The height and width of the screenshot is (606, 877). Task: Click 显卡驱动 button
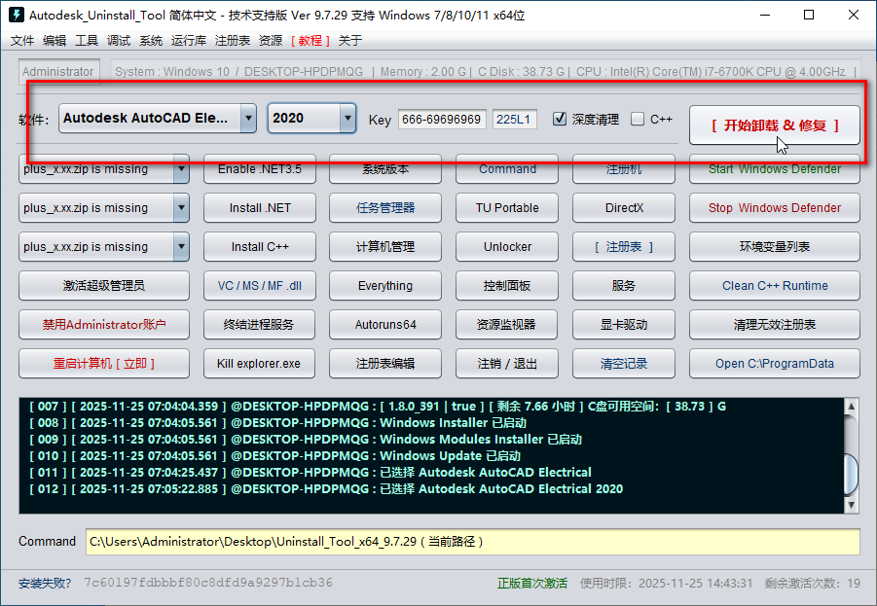(x=624, y=324)
